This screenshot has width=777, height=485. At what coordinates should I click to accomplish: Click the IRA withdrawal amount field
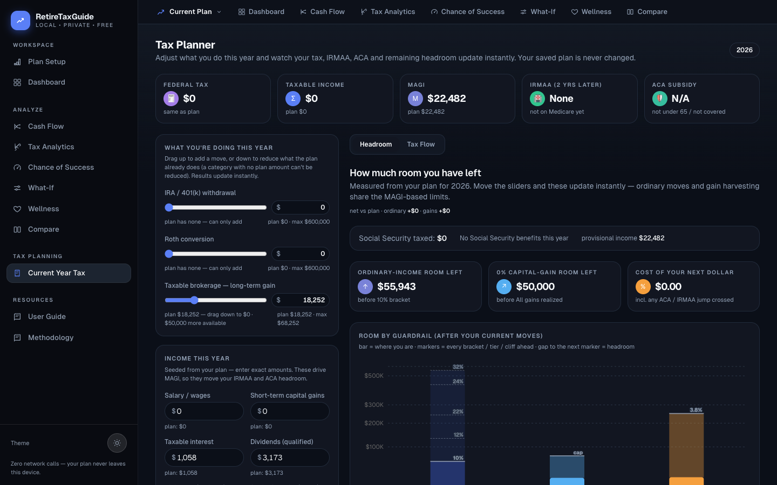[x=301, y=207]
